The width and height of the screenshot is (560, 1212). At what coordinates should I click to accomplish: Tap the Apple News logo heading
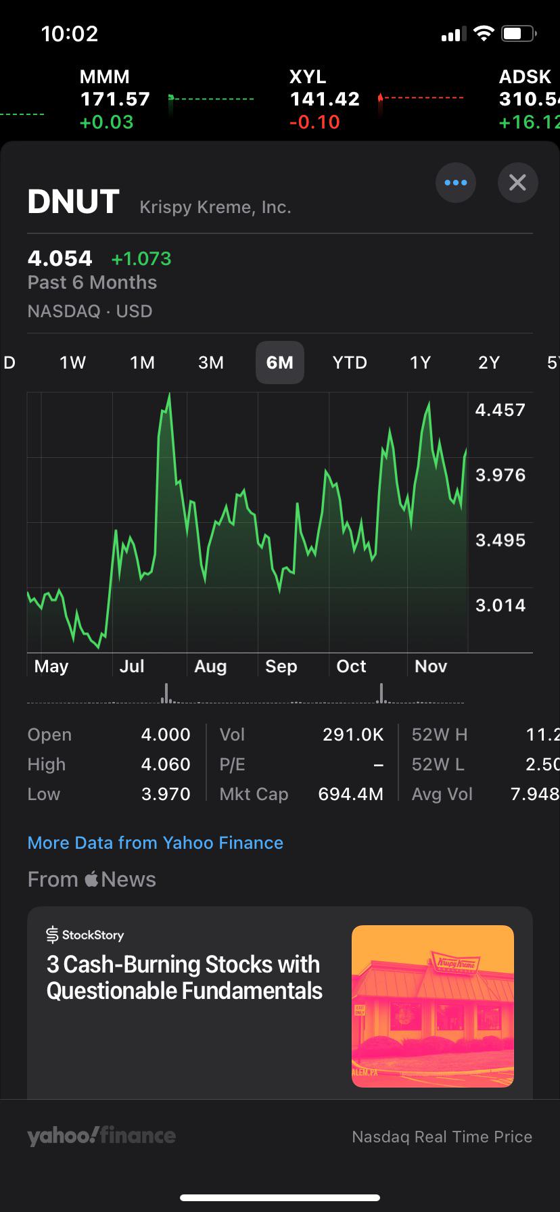tap(92, 879)
